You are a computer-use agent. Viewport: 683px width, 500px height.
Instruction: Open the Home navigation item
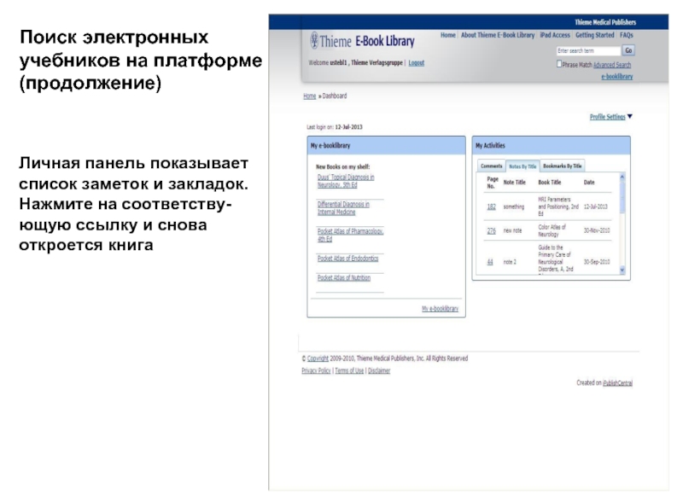coord(447,35)
